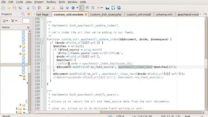The width and height of the screenshot is (208, 117).
Task: Collapse code fold at line 112
Action: click(42, 43)
